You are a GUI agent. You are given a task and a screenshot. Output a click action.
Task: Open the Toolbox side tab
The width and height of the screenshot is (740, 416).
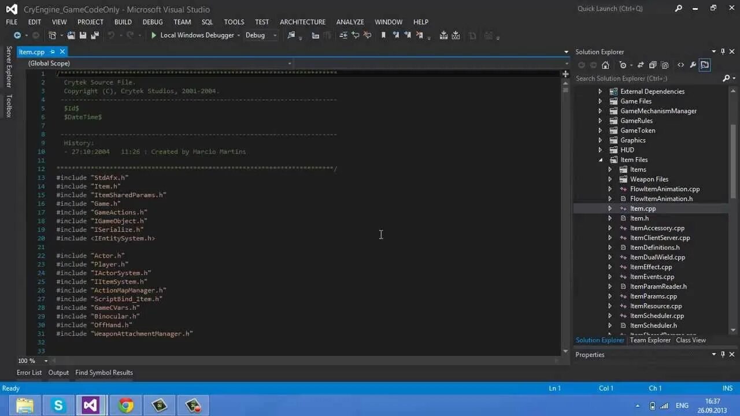[9, 106]
